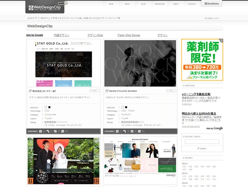Click the Corporate category tag

[50, 115]
